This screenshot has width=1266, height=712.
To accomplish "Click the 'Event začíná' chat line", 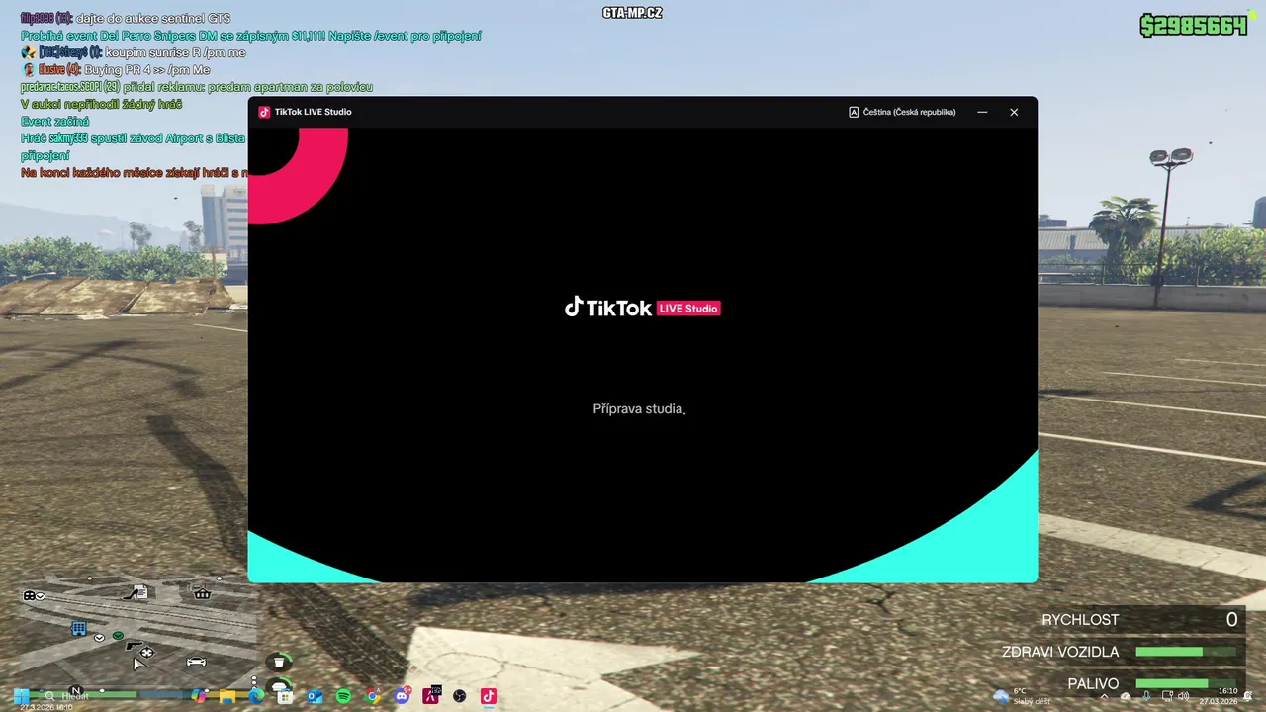I will (54, 122).
